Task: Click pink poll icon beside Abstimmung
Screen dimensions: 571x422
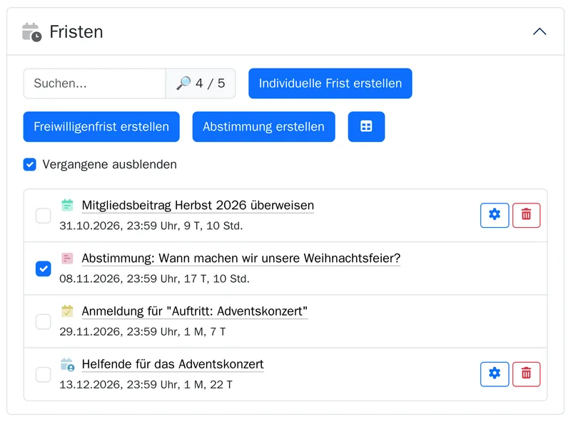Action: coord(67,258)
